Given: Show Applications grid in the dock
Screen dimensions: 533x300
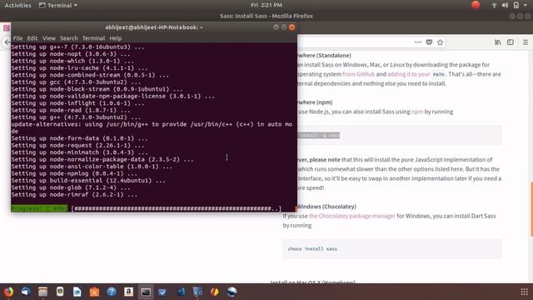Looking at the screenshot, I should point(524,292).
